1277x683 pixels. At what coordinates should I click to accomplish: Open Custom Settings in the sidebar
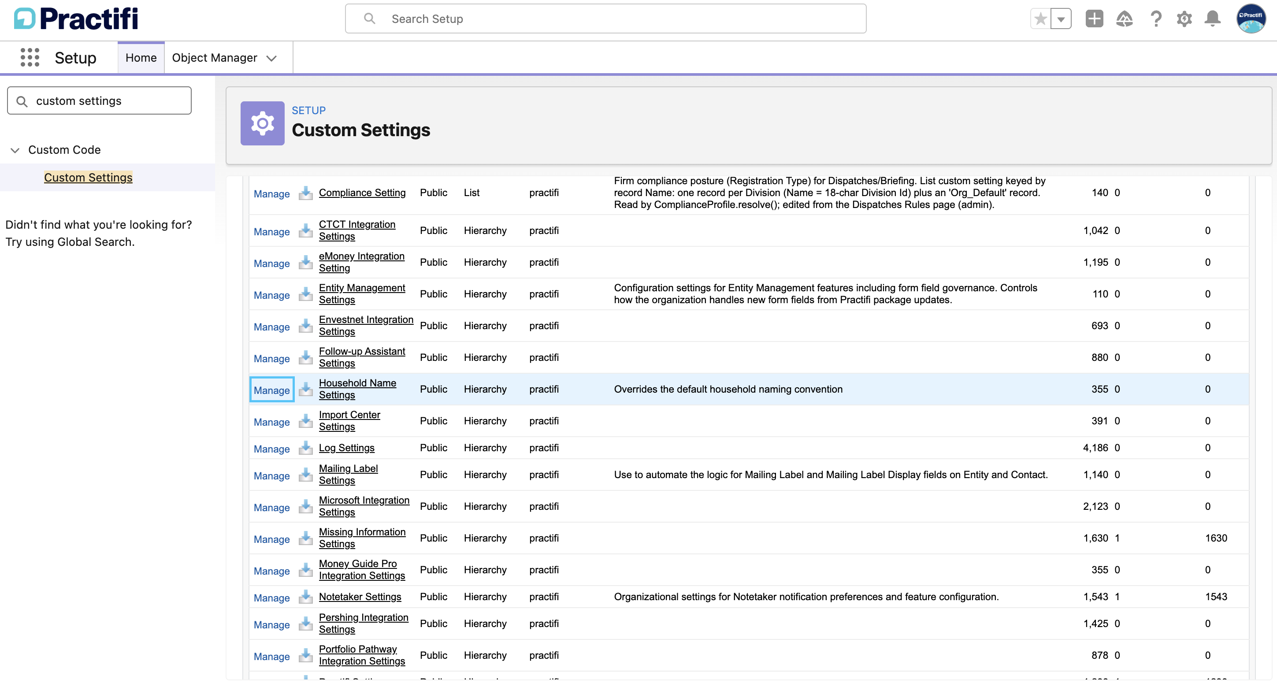point(88,177)
